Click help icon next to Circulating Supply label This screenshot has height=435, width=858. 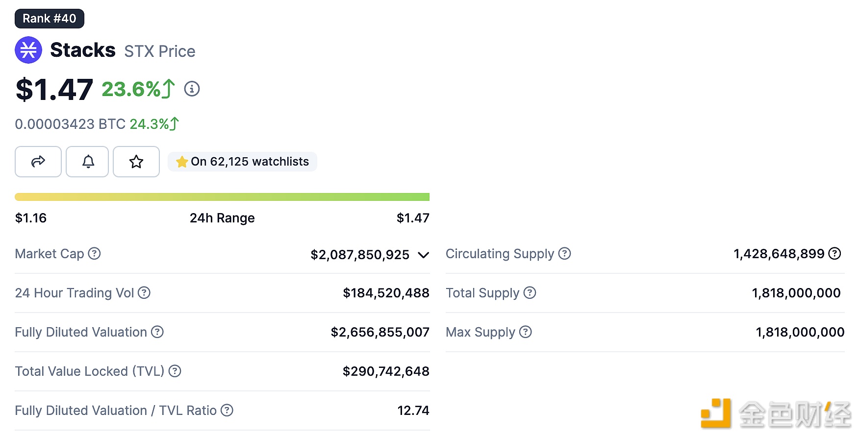point(565,253)
